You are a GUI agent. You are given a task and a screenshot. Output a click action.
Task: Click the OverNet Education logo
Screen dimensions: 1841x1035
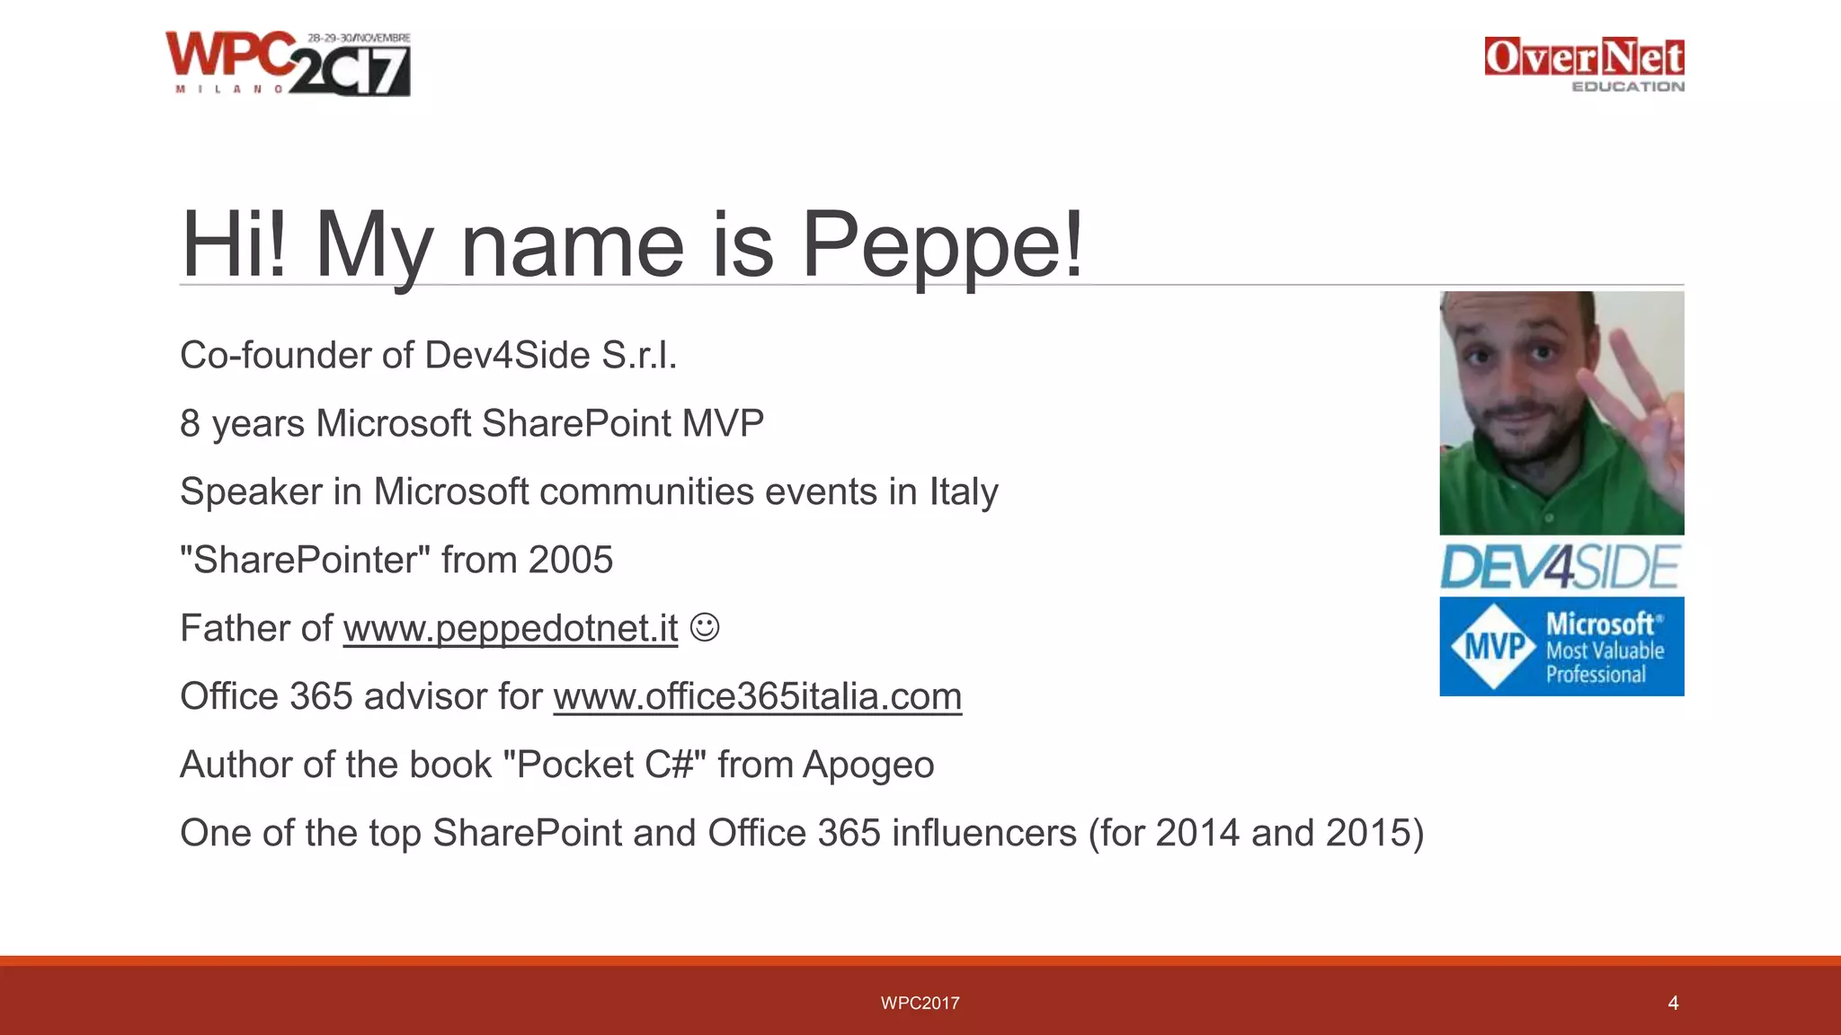coord(1584,64)
